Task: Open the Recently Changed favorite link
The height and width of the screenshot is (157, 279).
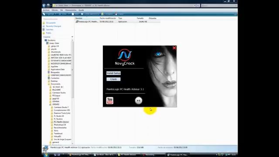Action: 53,26
